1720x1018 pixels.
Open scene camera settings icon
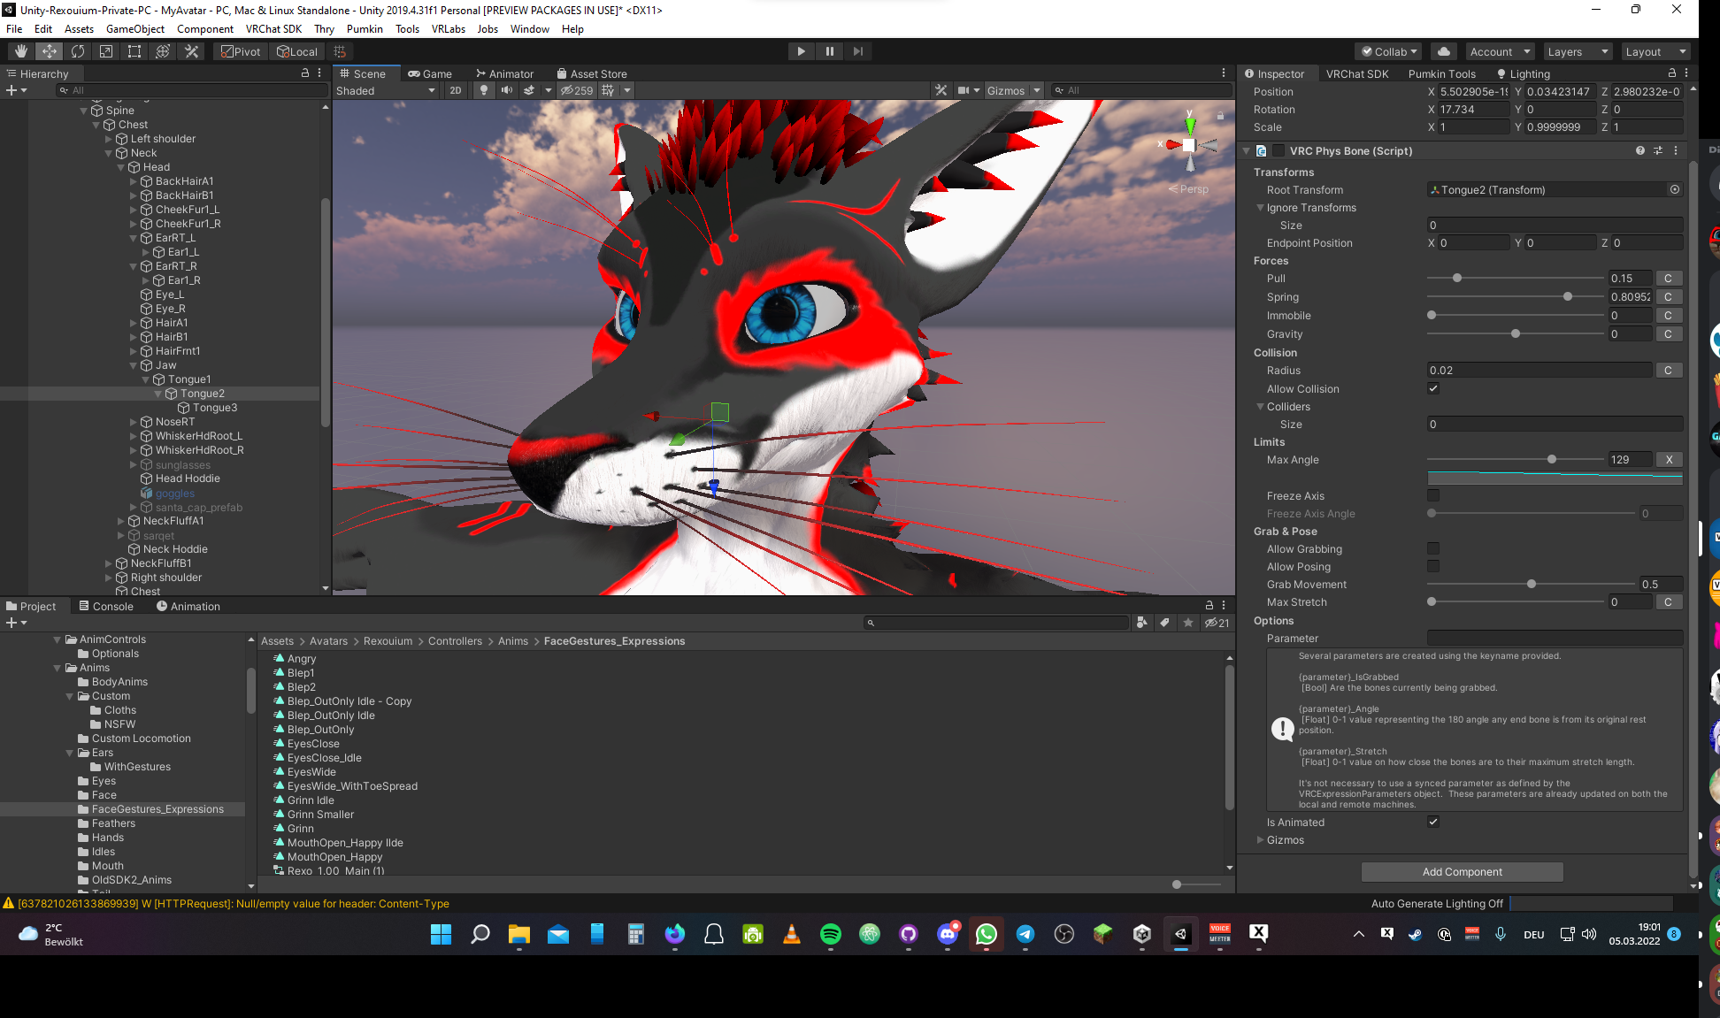(x=964, y=90)
